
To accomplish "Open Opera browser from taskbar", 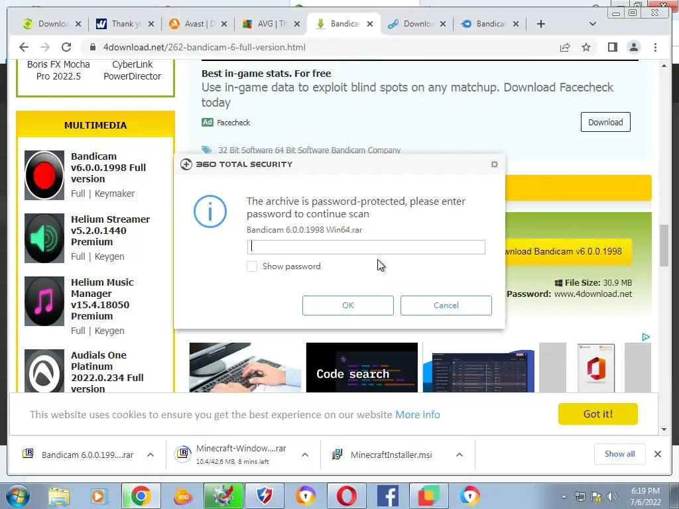I will click(347, 496).
